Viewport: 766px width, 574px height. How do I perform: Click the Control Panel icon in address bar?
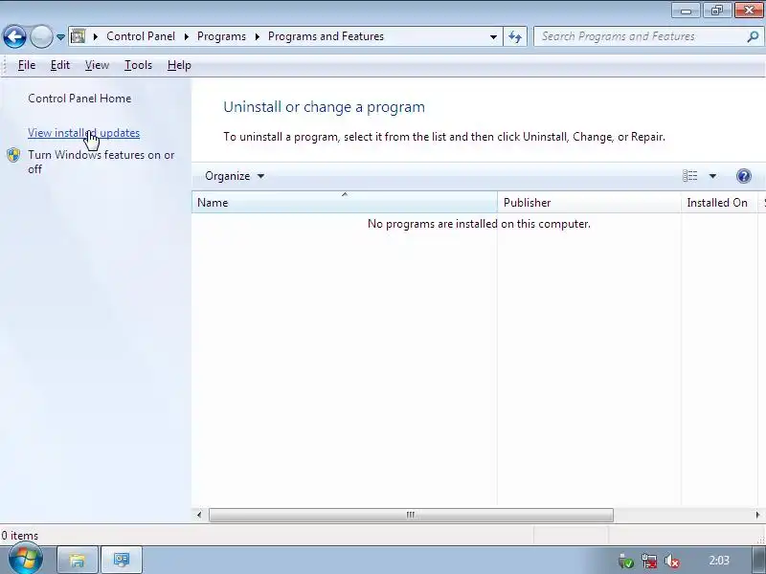79,36
